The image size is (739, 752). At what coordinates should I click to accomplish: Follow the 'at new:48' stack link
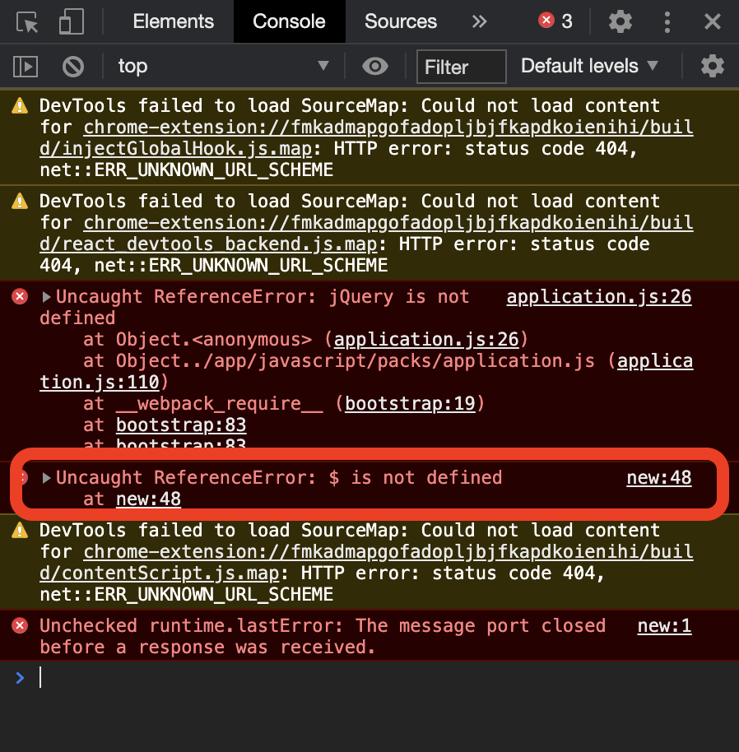pyautogui.click(x=148, y=499)
